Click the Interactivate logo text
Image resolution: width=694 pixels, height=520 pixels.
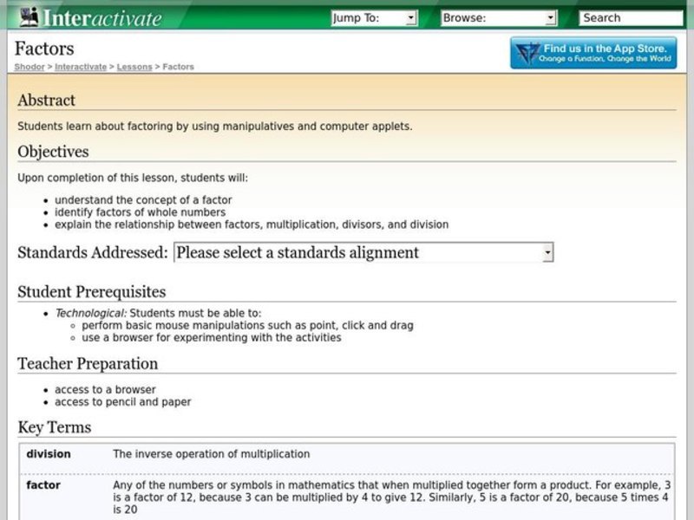(102, 18)
